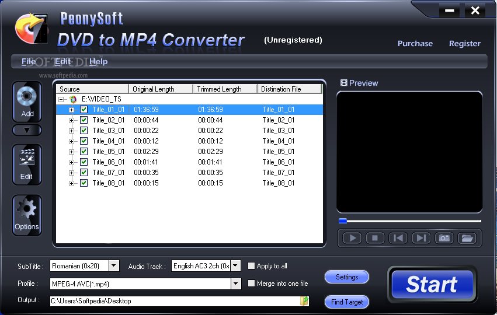Uncheck Title_02_01 checkbox
Screen dimensions: 497x315
coord(84,120)
